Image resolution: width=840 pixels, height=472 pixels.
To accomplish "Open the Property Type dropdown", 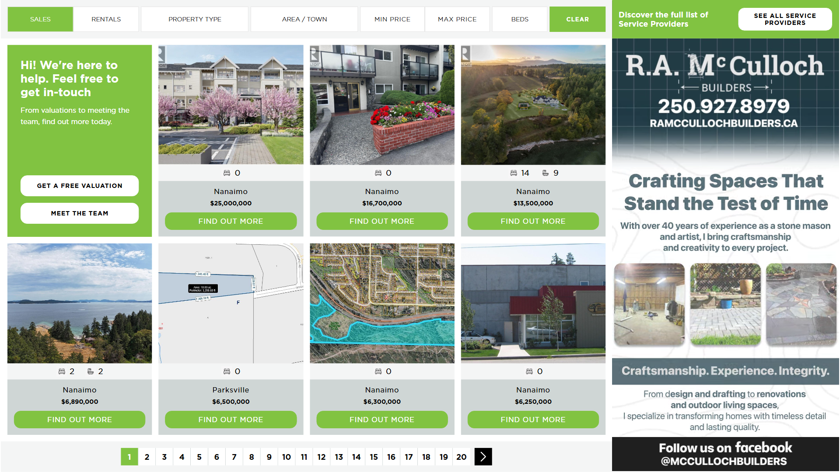I will coord(195,19).
